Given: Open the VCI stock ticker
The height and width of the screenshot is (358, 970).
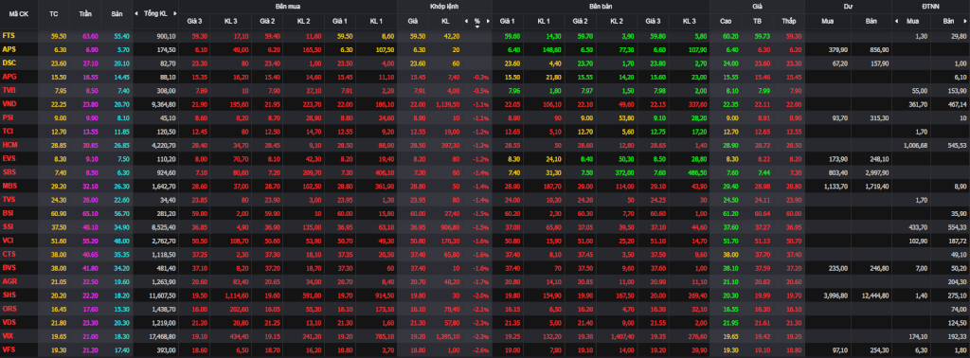Looking at the screenshot, I should 8,240.
